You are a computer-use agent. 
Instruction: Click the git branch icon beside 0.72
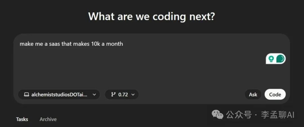click(x=113, y=94)
